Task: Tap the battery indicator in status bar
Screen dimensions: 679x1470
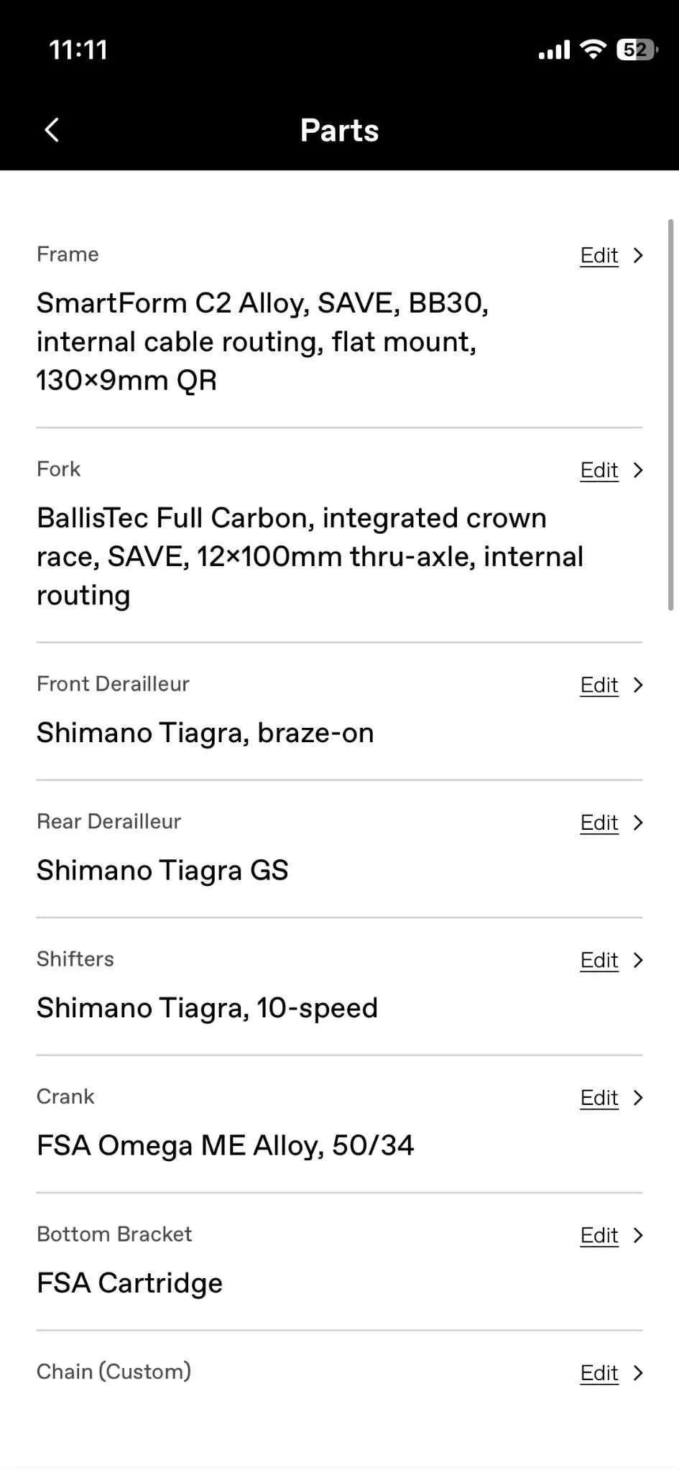Action: pyautogui.click(x=637, y=50)
